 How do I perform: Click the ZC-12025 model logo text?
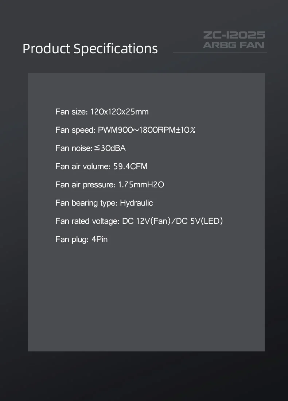234,35
